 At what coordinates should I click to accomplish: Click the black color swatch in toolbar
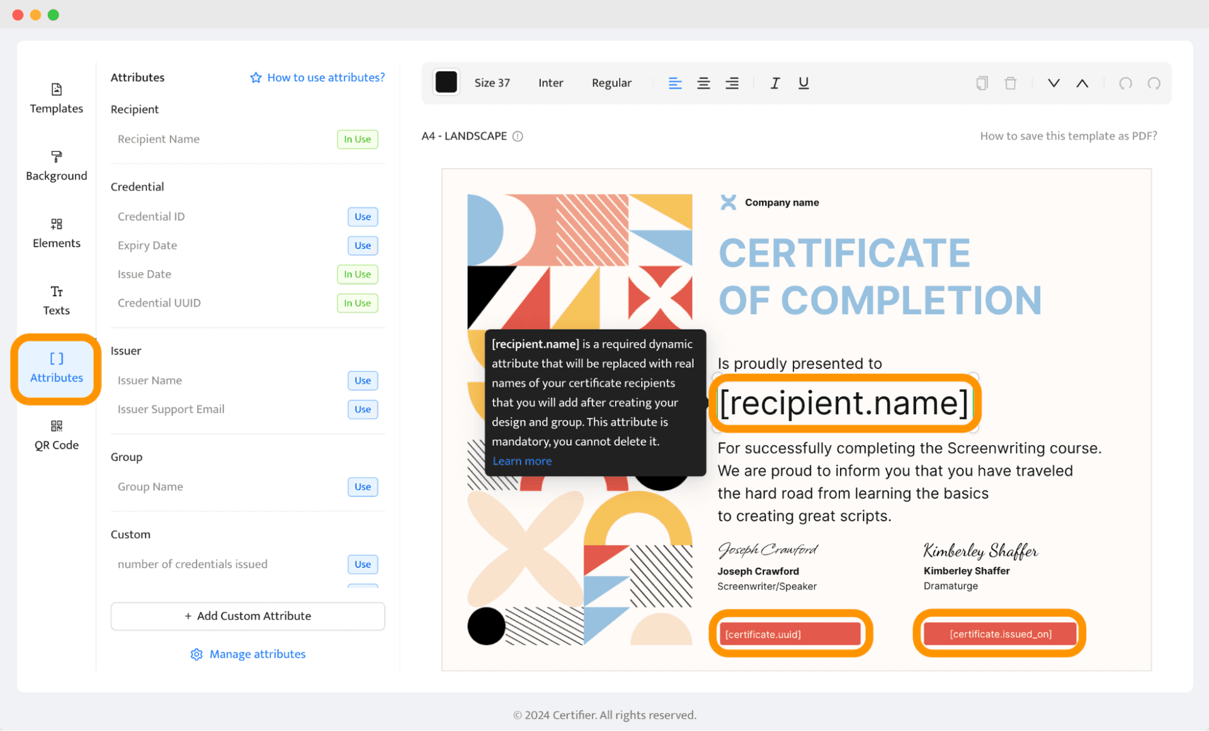click(446, 83)
